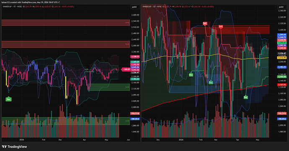Click the earlier Sell signal label on right chart
The image size is (289, 151).
(205, 23)
